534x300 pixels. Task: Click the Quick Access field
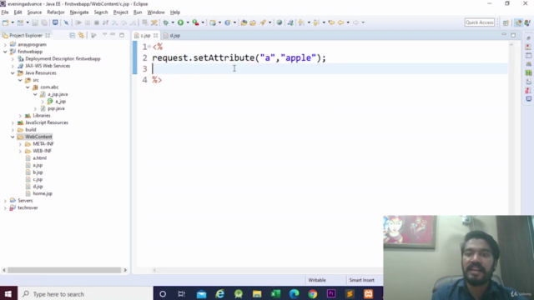click(480, 22)
